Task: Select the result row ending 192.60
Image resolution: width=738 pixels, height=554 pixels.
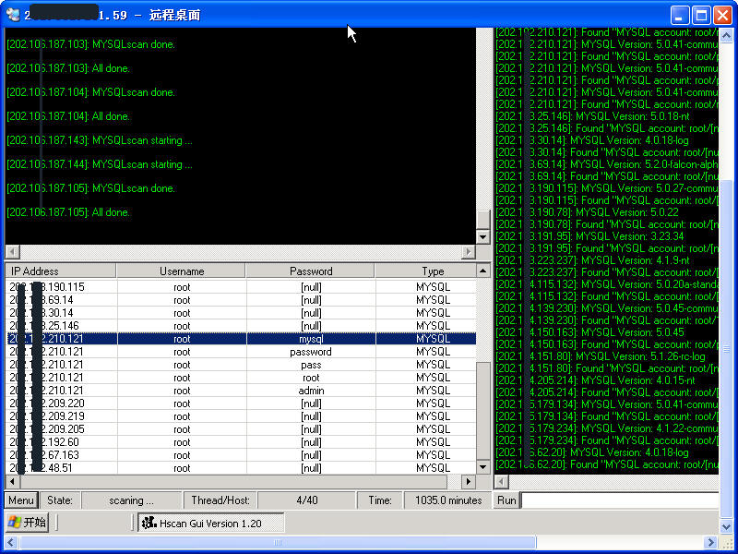Action: 241,442
